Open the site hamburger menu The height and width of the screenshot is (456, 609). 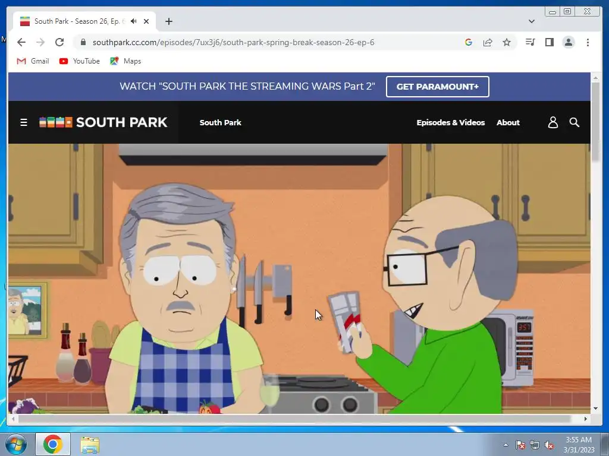tap(24, 122)
